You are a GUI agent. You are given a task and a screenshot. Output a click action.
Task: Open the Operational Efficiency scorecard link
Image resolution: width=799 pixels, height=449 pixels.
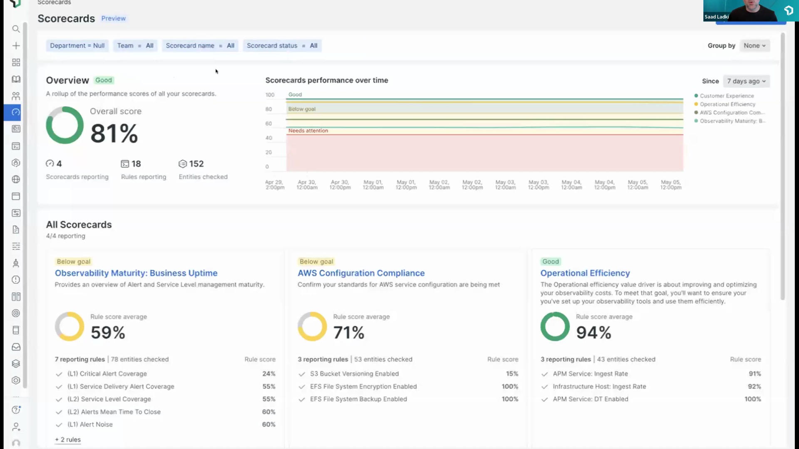coord(585,273)
